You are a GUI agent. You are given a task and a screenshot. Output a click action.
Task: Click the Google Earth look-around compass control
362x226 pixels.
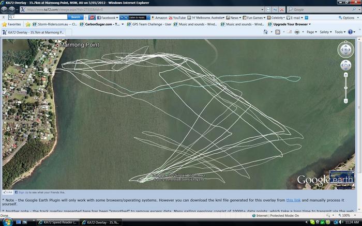pyautogui.click(x=345, y=50)
